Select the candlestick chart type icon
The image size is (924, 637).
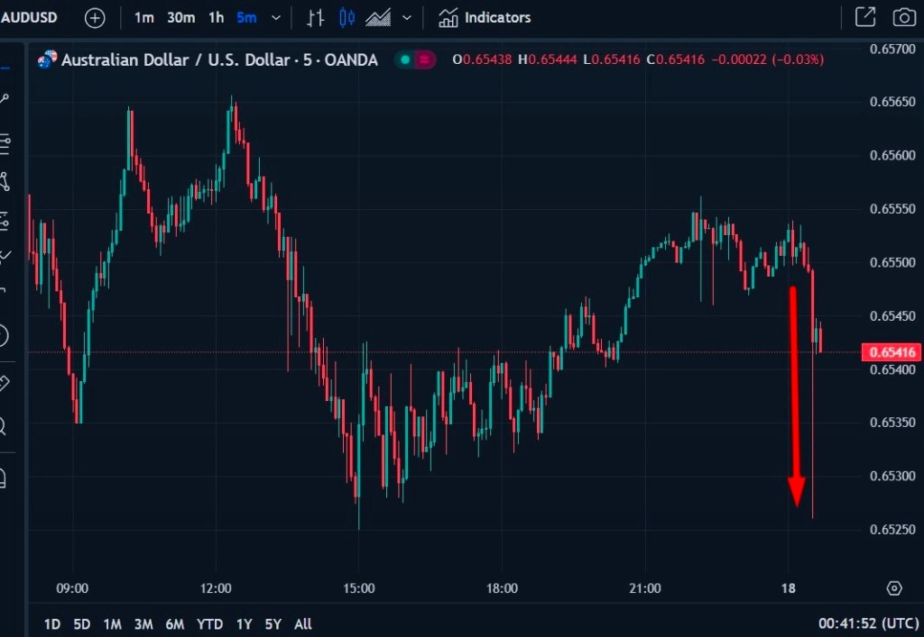point(347,17)
